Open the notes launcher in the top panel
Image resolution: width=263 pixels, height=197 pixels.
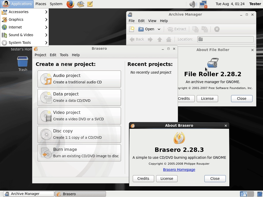[x=90, y=4]
